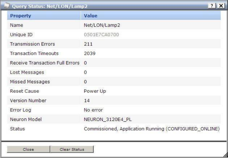Click the Reset Cause value Power Up
The height and width of the screenshot is (158, 228).
click(x=95, y=91)
